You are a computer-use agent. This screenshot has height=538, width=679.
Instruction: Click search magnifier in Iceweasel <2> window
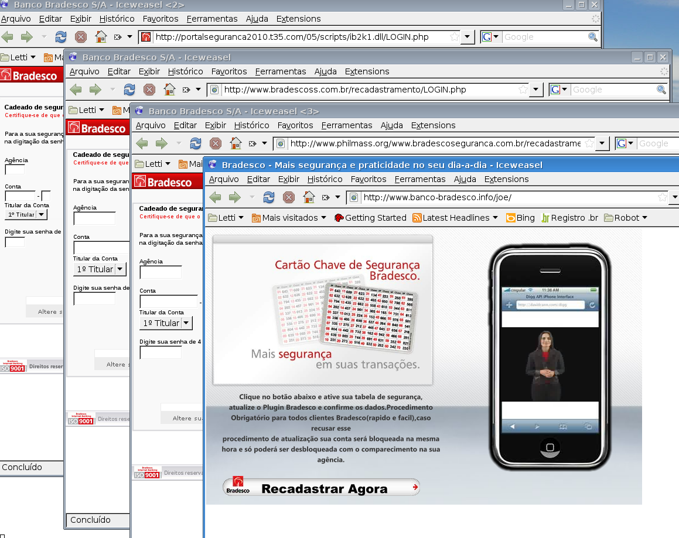click(x=593, y=37)
